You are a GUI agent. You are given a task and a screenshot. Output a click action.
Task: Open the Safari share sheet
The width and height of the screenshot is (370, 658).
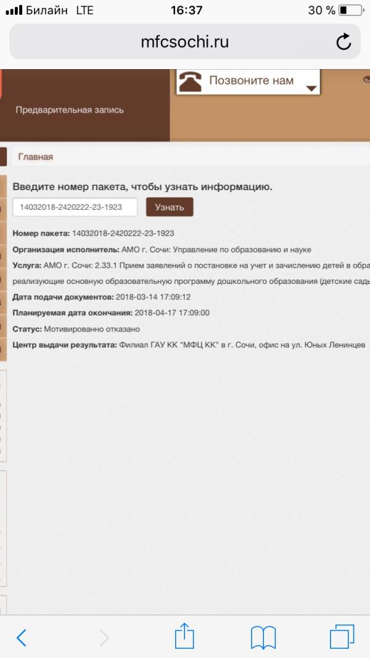(x=184, y=636)
